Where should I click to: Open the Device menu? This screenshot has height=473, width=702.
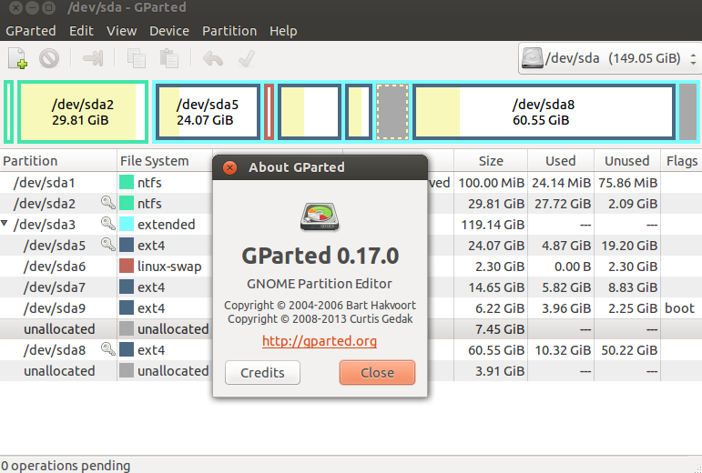169,31
